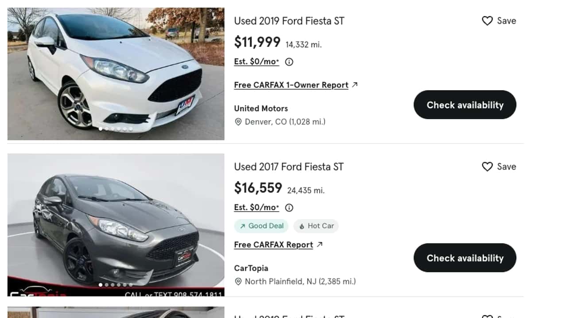Toggle the Save heart for the 2017 Fiesta ST
Image resolution: width=567 pixels, height=318 pixels.
tap(487, 167)
